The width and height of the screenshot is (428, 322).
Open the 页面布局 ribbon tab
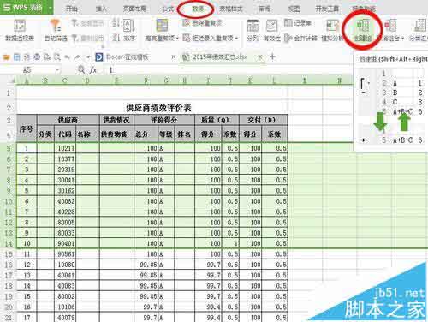(x=134, y=9)
